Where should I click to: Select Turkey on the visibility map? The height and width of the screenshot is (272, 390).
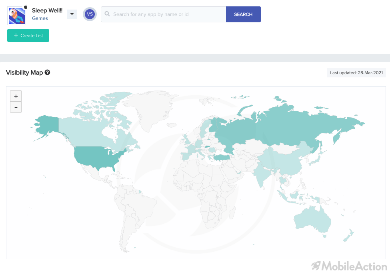pos(222,157)
